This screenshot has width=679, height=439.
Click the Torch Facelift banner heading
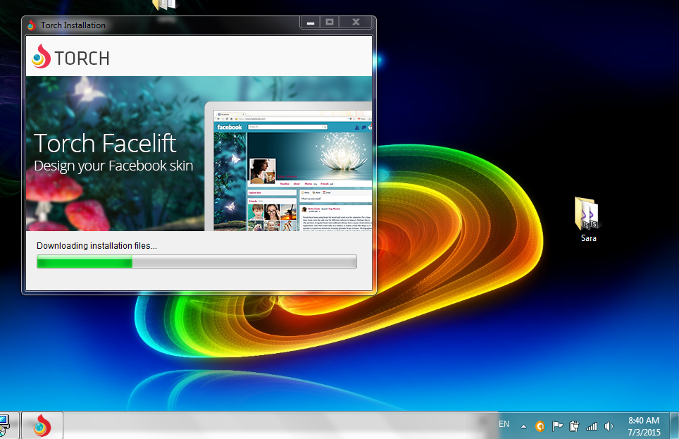coord(105,144)
